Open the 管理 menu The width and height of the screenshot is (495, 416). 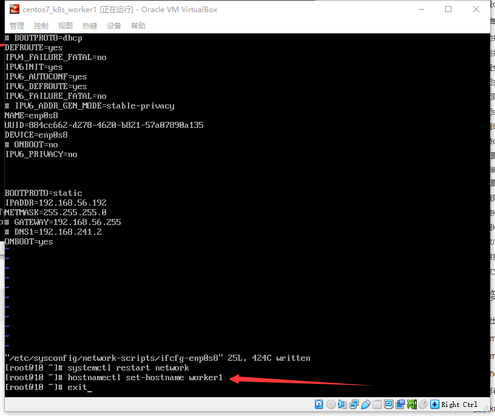tap(17, 26)
